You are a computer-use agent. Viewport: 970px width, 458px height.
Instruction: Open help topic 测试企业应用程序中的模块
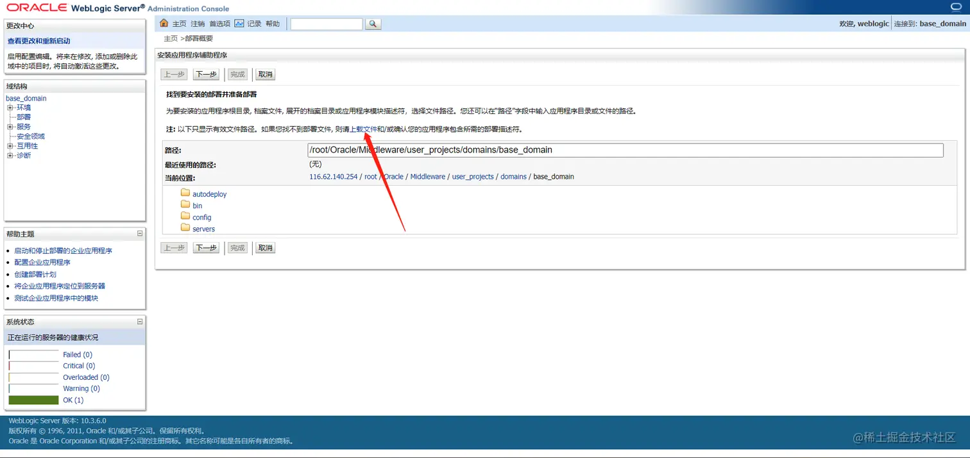coord(56,299)
